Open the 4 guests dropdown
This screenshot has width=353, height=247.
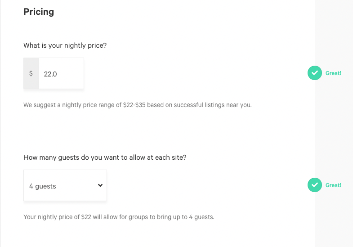point(65,185)
